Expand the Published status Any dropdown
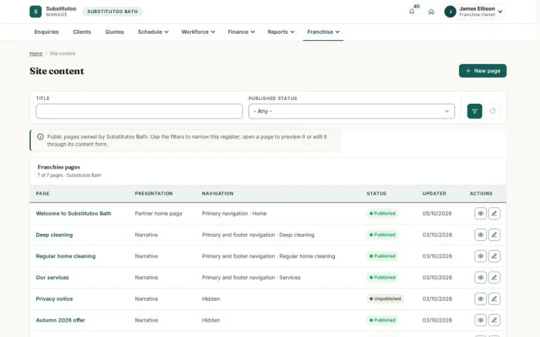The height and width of the screenshot is (337, 540). pyautogui.click(x=352, y=112)
